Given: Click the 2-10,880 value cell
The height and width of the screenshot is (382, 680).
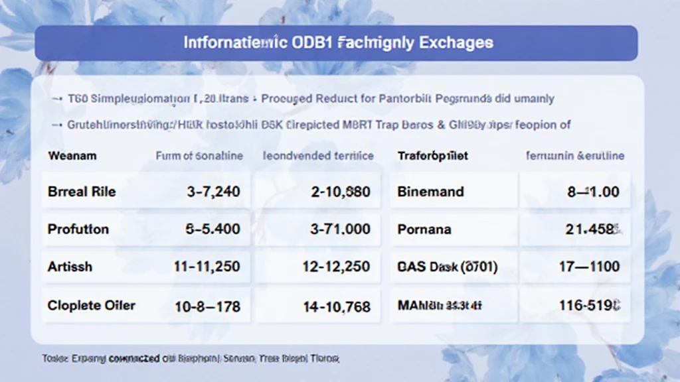Looking at the screenshot, I should tap(341, 192).
